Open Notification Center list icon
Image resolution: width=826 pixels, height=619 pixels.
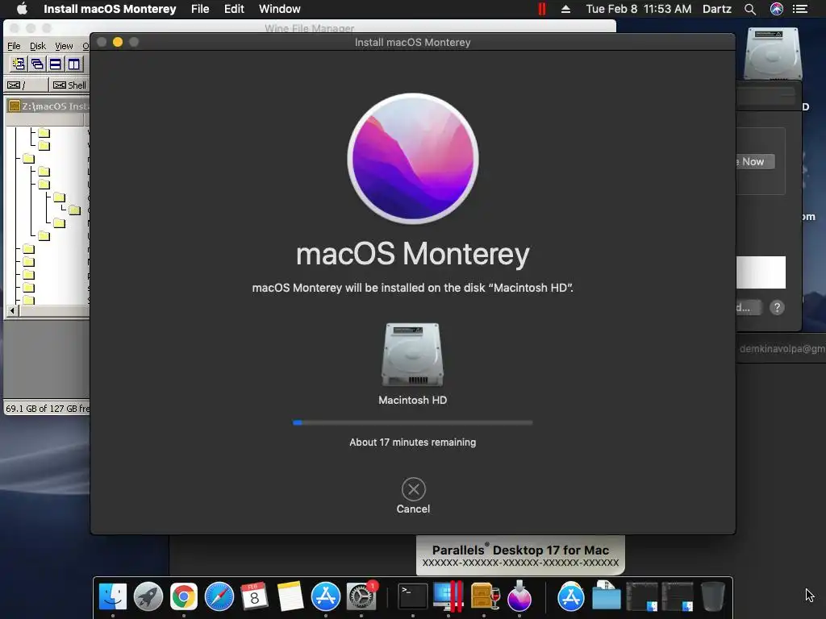(800, 9)
